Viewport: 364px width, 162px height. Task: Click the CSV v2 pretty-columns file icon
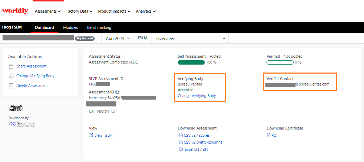[x=181, y=142]
